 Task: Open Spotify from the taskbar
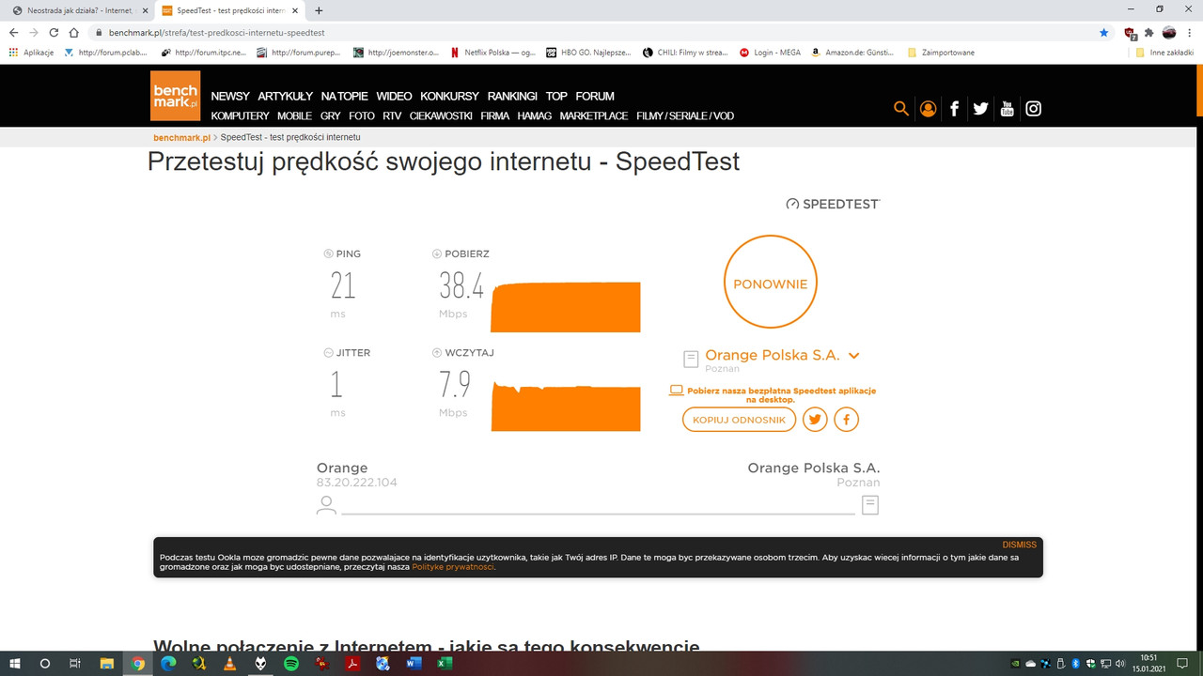coord(291,664)
